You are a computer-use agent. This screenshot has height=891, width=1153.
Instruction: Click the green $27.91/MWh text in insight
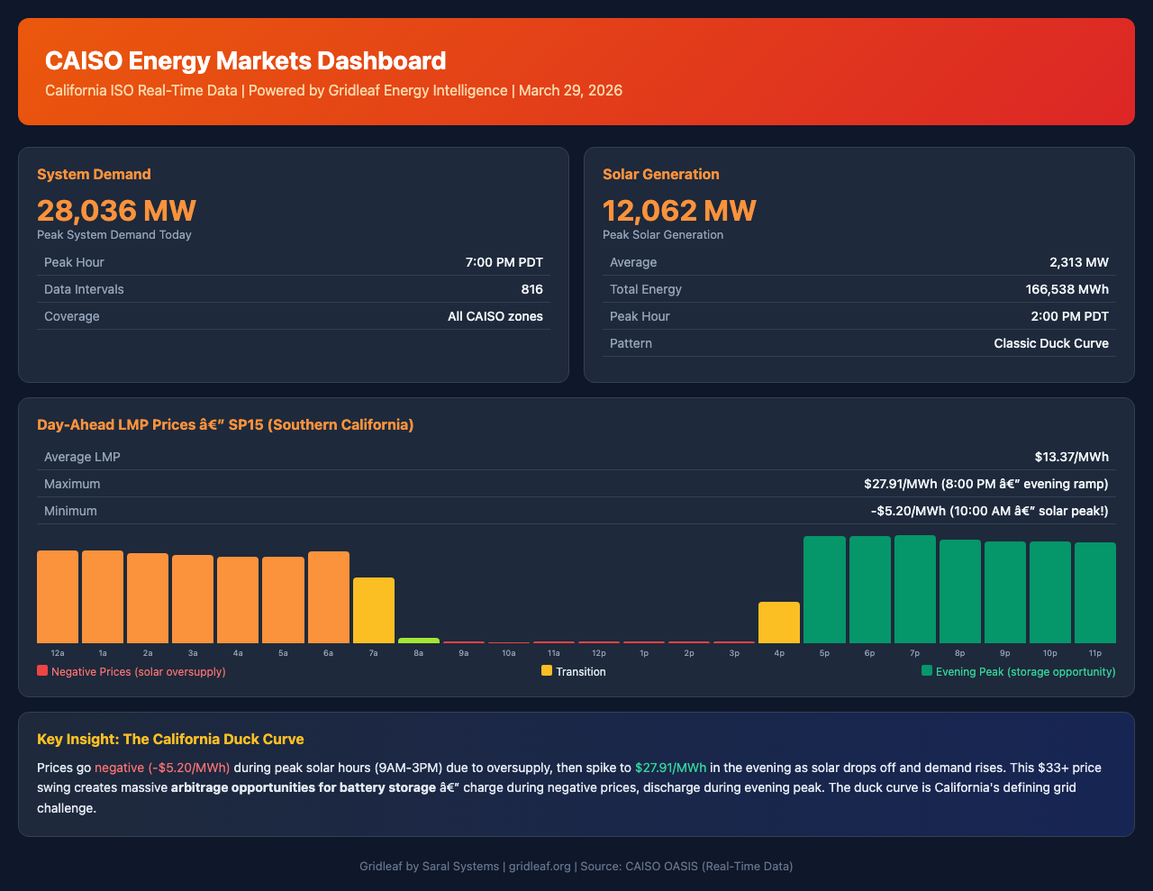[x=670, y=768]
